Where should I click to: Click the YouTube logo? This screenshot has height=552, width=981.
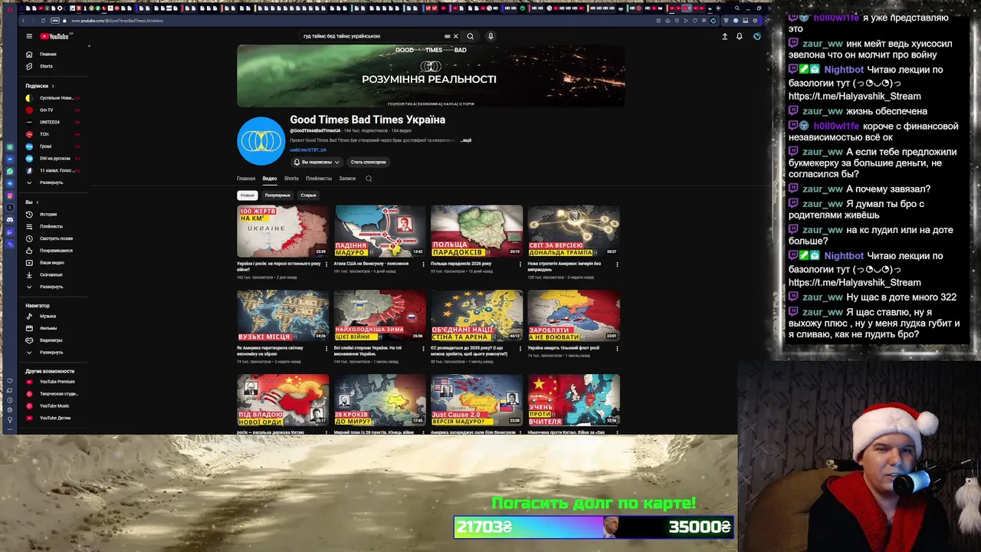click(54, 36)
